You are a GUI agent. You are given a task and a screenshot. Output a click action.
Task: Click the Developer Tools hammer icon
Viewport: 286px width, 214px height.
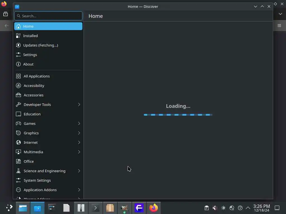tap(18, 104)
